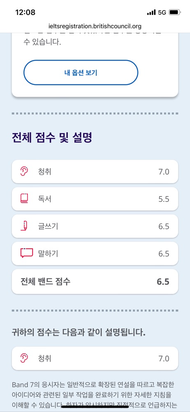This screenshot has width=190, height=412.
Task: Select the 독서 5.5 score row
Action: 95,199
